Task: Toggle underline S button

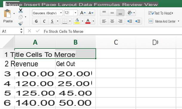Action: (52, 21)
